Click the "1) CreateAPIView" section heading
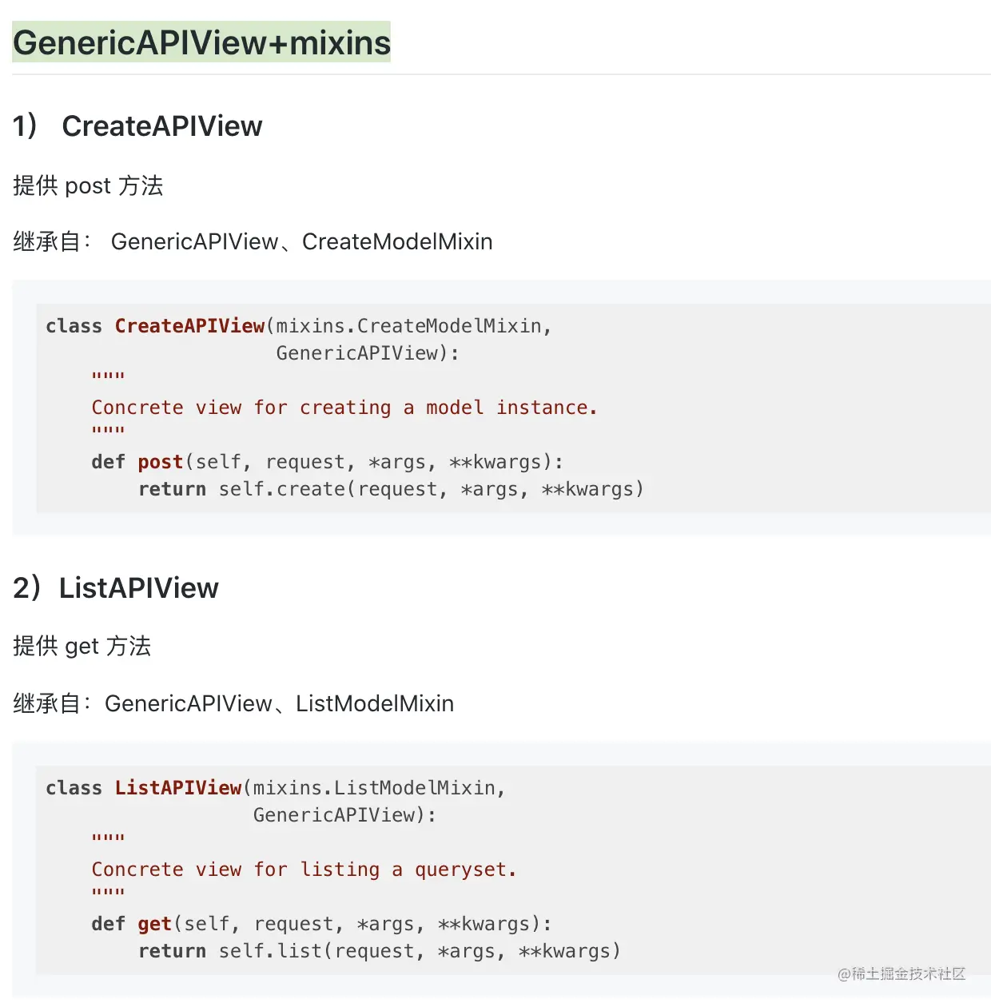Screen dimensions: 991x1007 tap(137, 126)
